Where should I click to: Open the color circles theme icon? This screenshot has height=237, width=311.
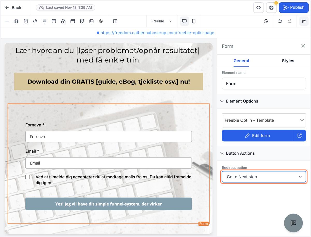[63, 21]
